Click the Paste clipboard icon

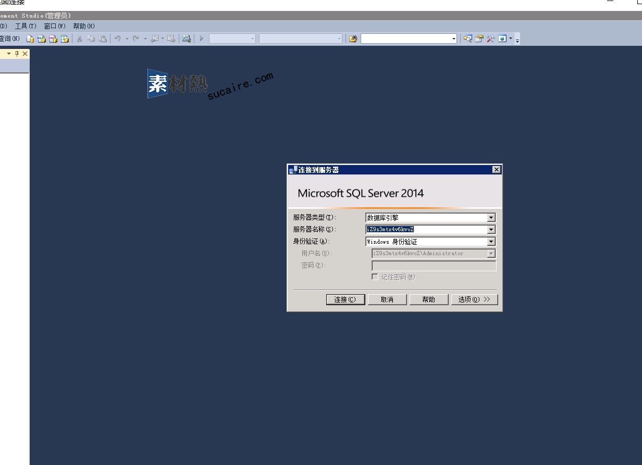coord(103,39)
